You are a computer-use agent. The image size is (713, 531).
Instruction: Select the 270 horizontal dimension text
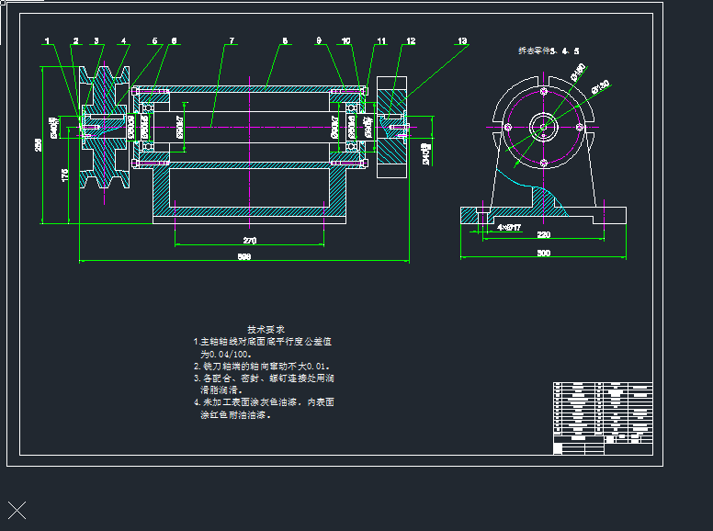(249, 241)
